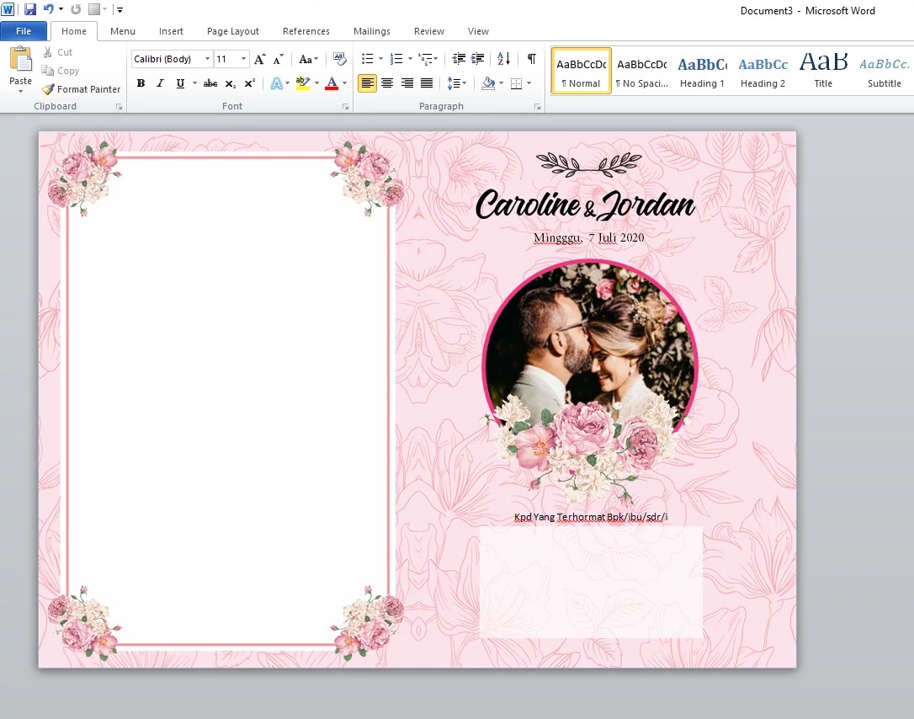Click the Shrink Font icon
The image size is (914, 719).
point(279,59)
